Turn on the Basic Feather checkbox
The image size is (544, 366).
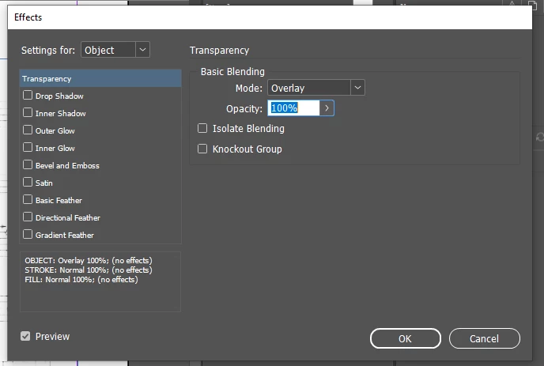[x=28, y=199]
